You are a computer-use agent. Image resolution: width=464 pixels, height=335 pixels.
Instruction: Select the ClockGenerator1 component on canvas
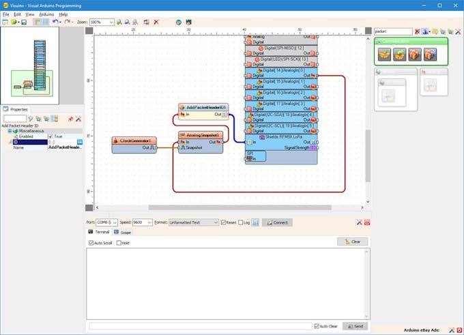pyautogui.click(x=134, y=145)
